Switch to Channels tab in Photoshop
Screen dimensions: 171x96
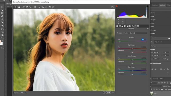coord(155,79)
